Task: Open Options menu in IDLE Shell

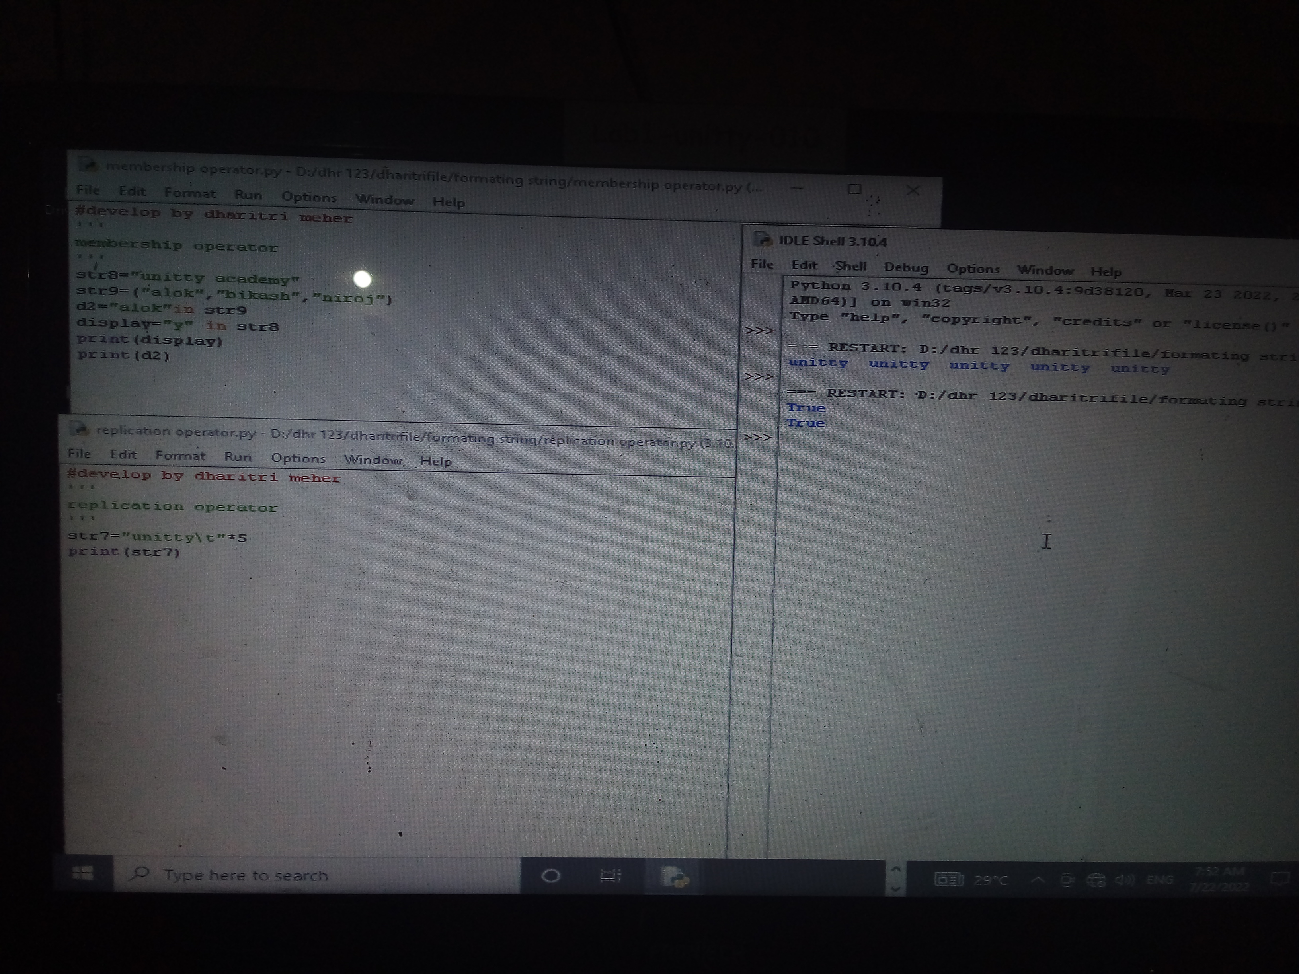Action: [x=973, y=269]
